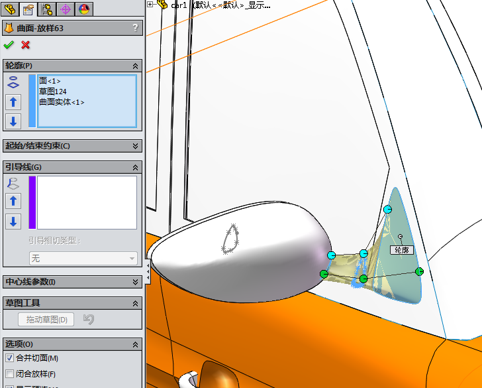
Task: Select 曲面实体<1> in profile list
Action: (62, 102)
